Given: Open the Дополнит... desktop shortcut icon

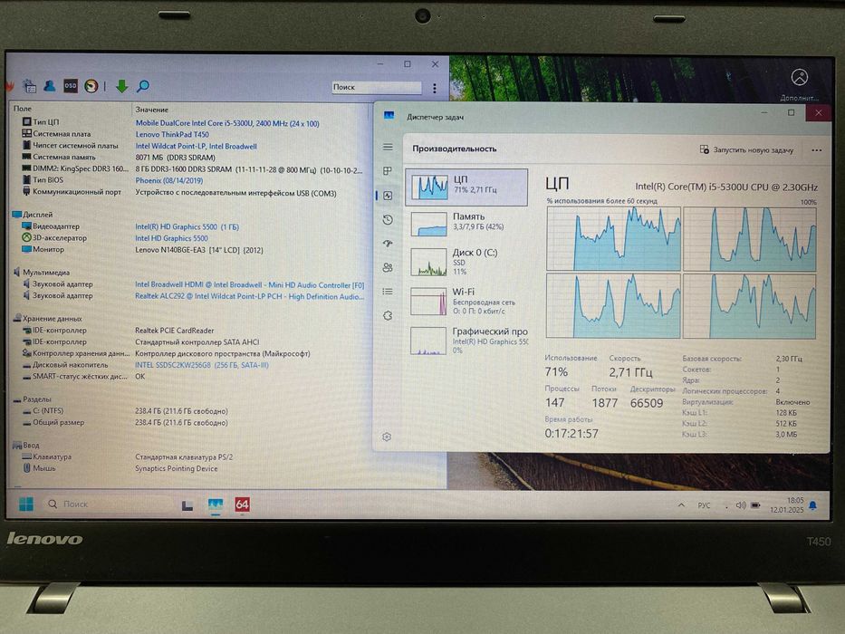Looking at the screenshot, I should click(x=799, y=84).
